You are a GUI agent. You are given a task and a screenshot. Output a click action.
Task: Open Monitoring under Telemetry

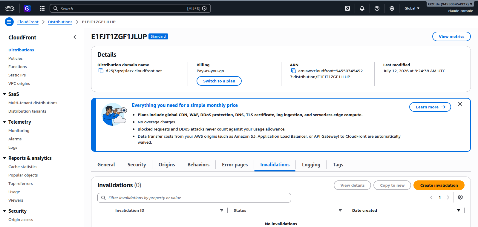[19, 131]
